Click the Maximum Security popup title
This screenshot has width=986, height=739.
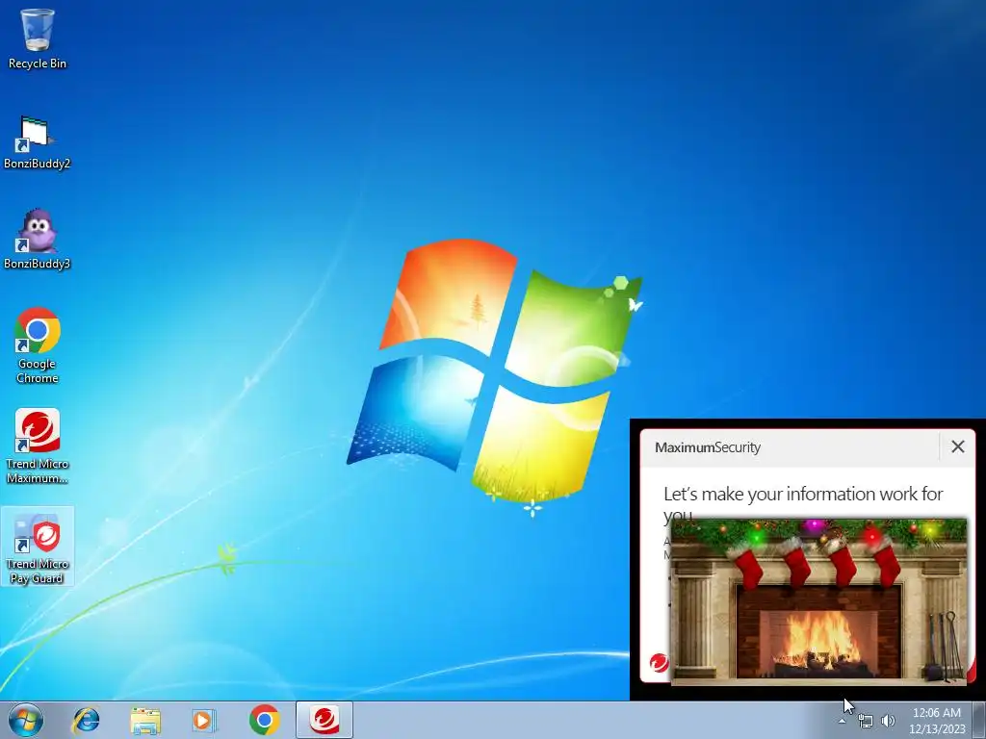point(708,447)
